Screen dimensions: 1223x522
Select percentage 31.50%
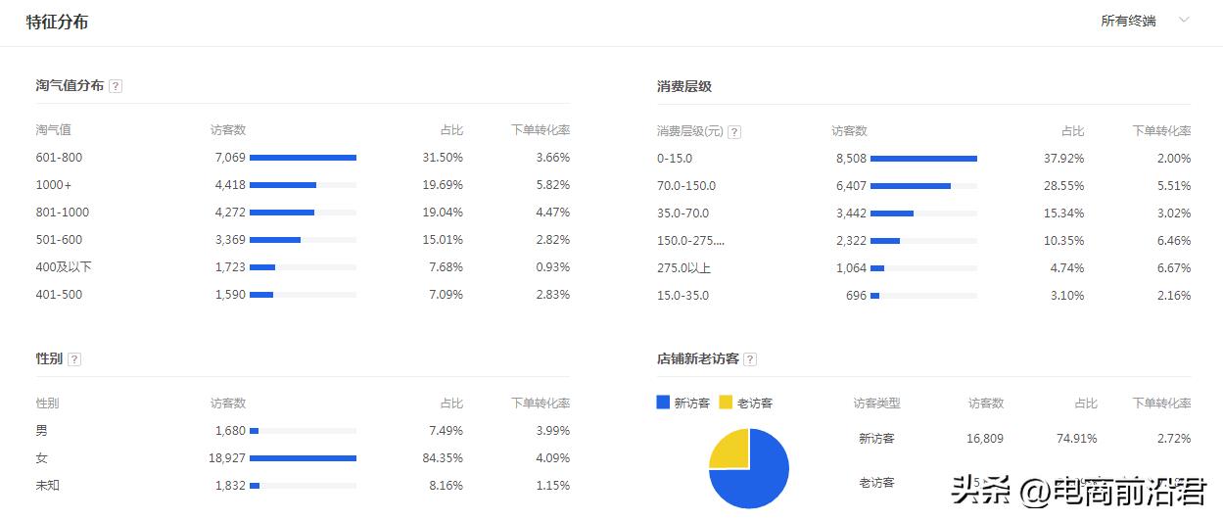coord(443,158)
